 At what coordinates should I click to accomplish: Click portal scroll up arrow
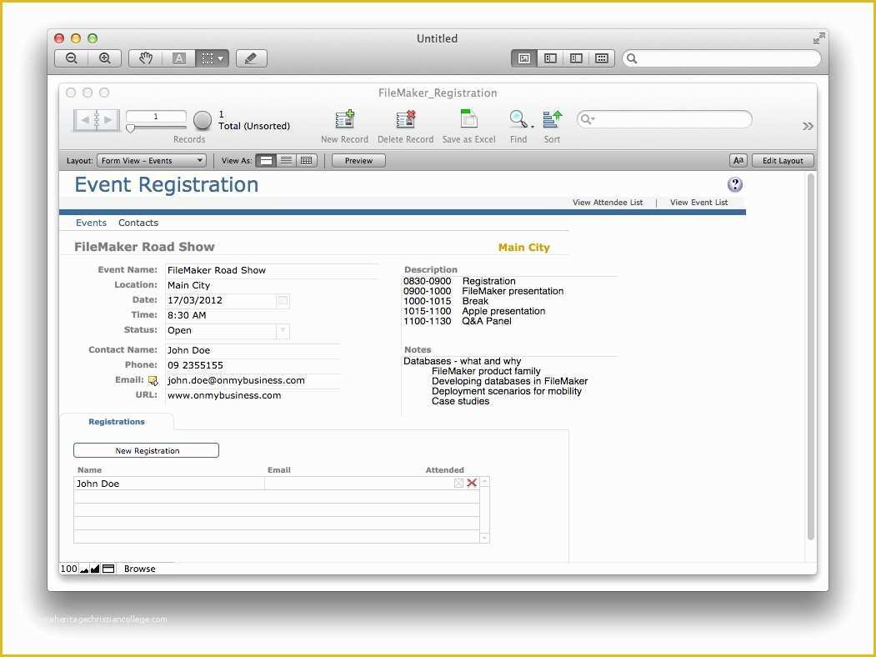pyautogui.click(x=484, y=482)
